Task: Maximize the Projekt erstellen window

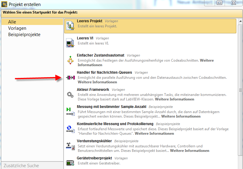Action: click(219, 3)
